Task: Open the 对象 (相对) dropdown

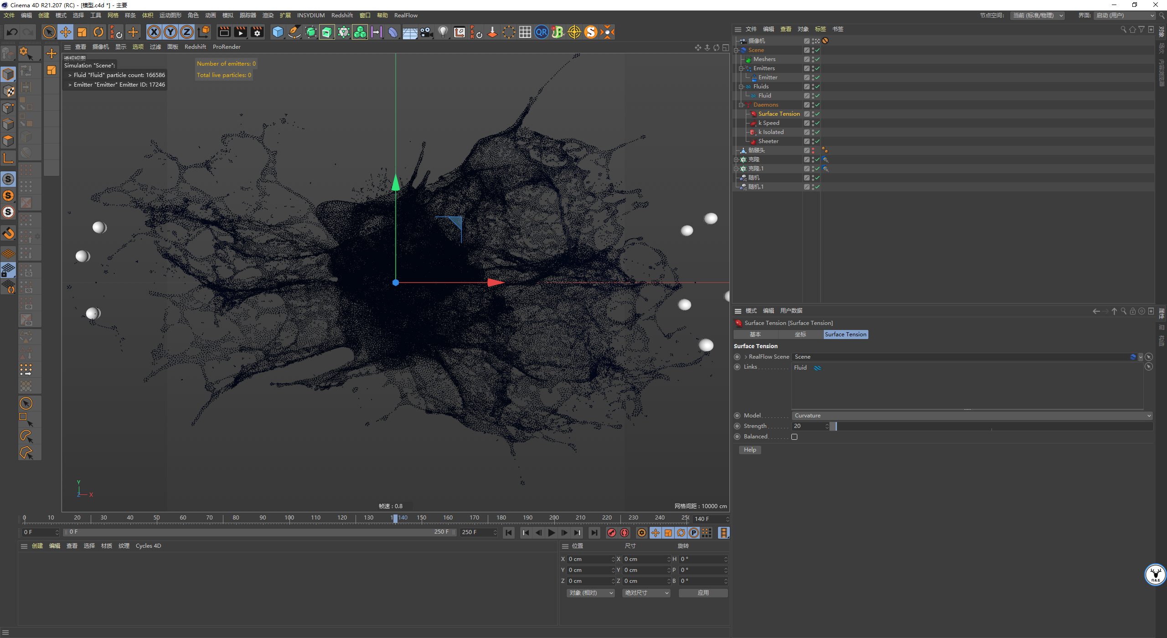Action: (x=591, y=593)
